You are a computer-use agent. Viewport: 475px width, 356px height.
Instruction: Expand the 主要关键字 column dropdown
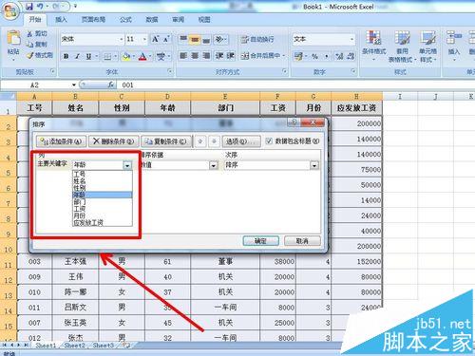tap(127, 165)
